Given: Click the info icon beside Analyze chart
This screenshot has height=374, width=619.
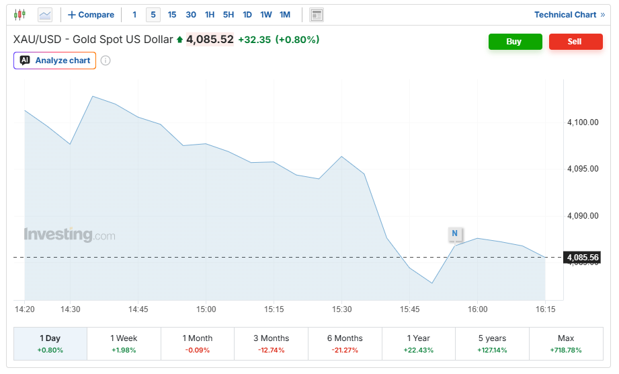Looking at the screenshot, I should tap(106, 61).
